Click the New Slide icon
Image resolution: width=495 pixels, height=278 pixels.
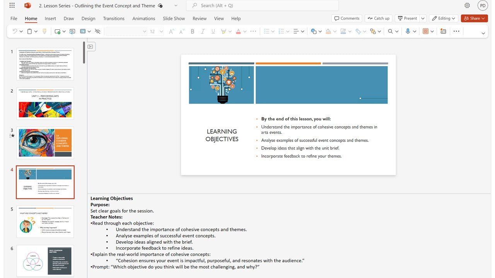click(x=57, y=32)
